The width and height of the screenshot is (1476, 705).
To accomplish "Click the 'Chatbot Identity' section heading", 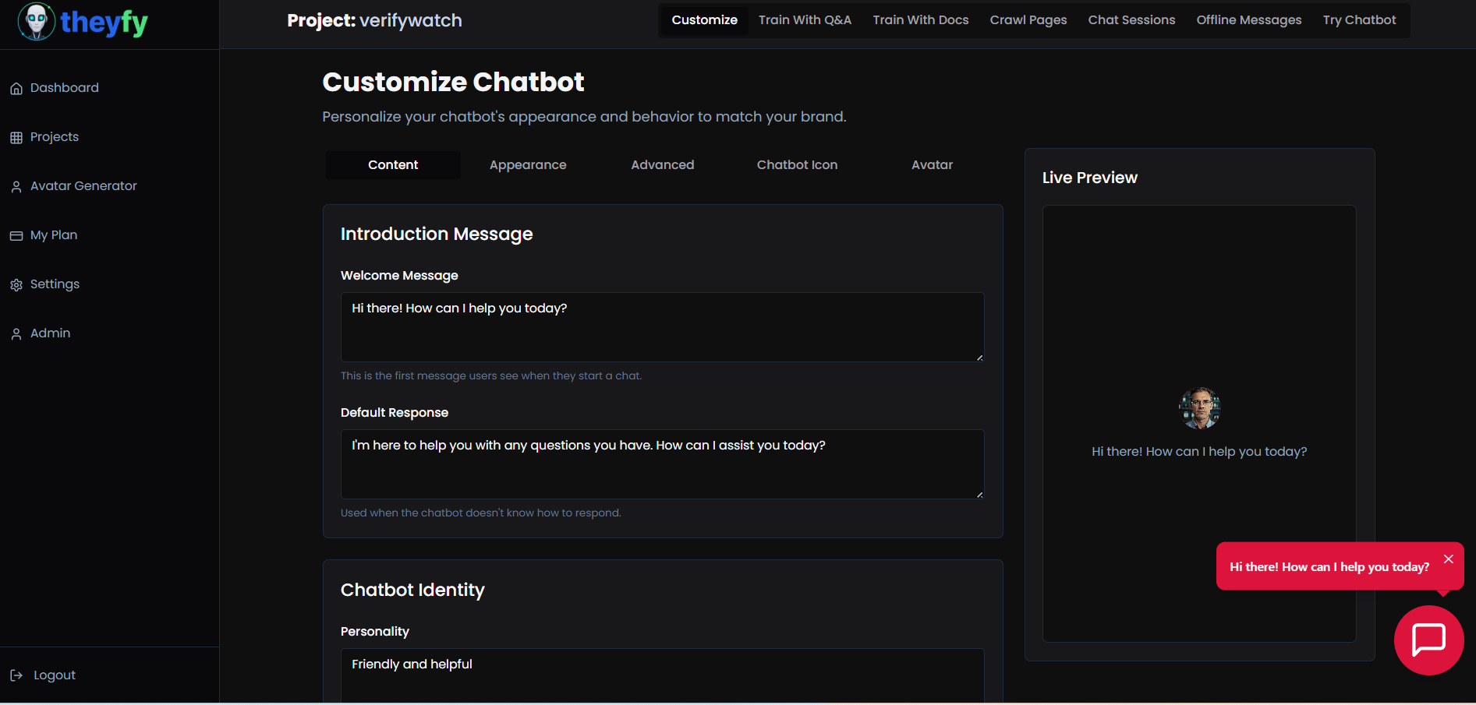I will (412, 590).
